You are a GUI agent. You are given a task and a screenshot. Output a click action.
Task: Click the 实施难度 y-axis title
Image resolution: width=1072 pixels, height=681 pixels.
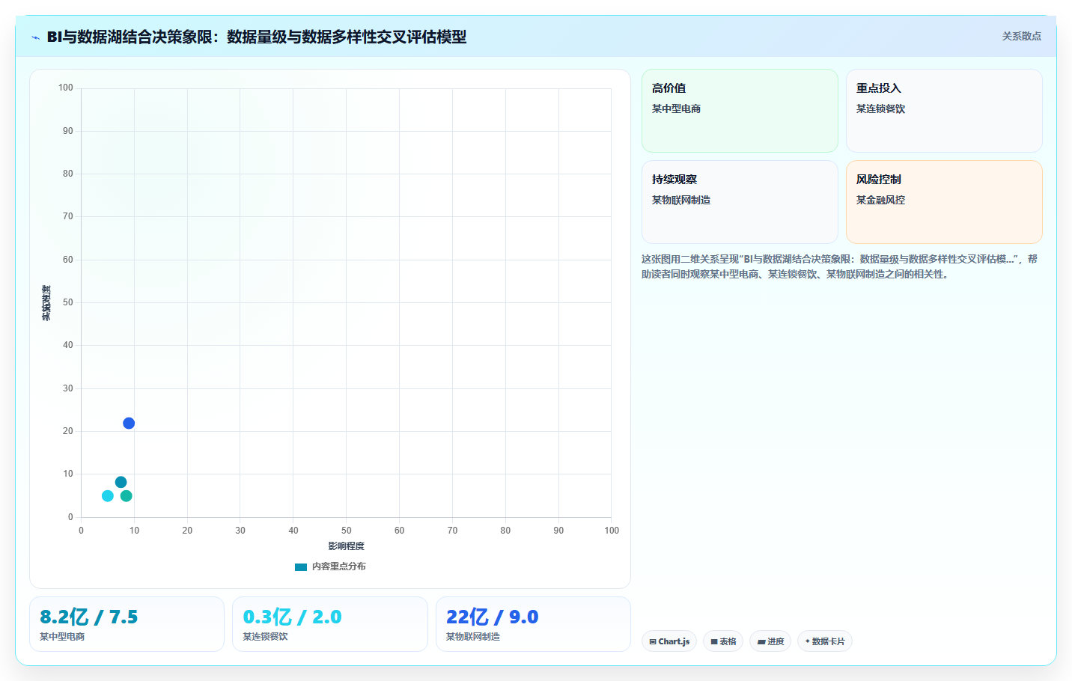pos(46,303)
